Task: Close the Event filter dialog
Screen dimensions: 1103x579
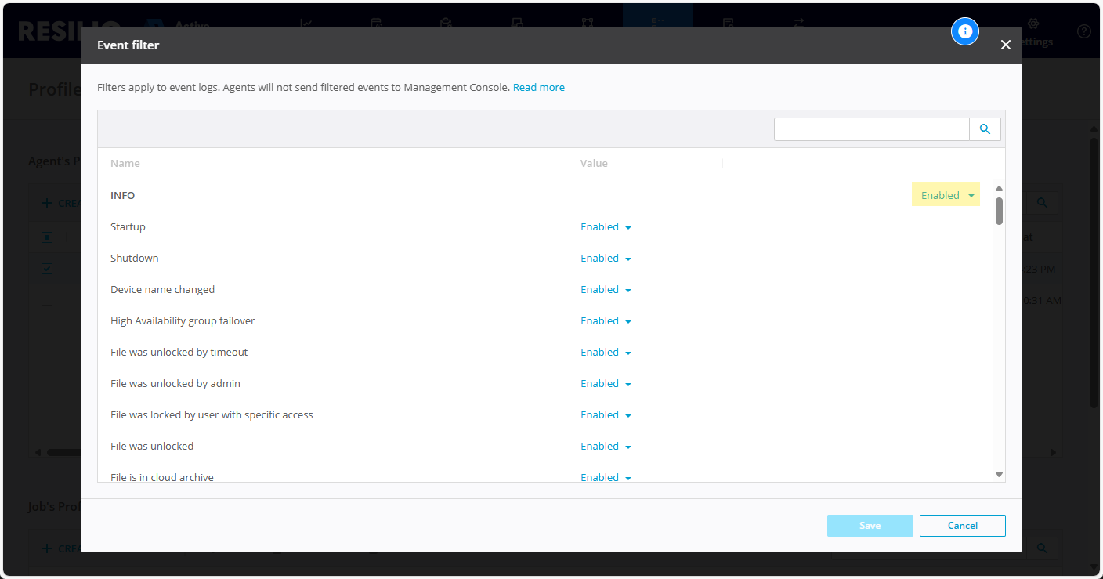Action: (x=1006, y=45)
